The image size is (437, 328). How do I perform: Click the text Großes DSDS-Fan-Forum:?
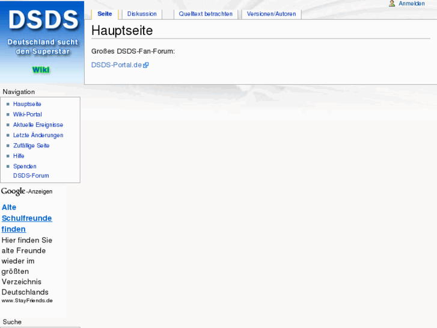133,51
